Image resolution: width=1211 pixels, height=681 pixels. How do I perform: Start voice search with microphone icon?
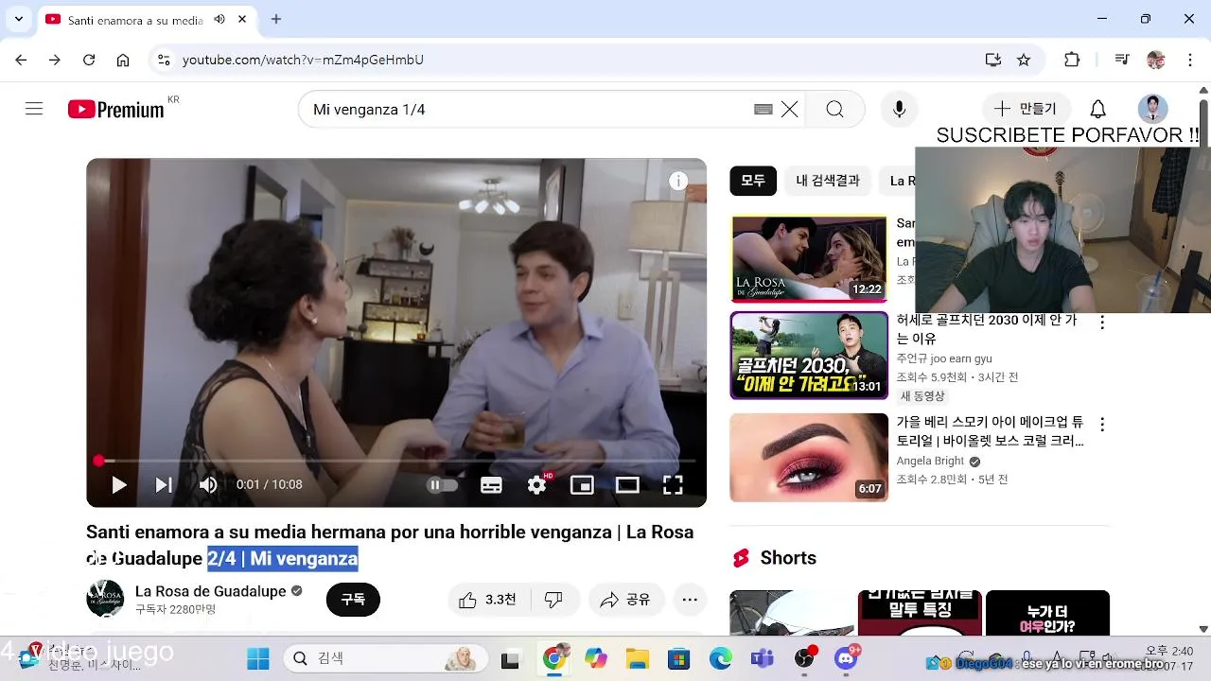click(x=900, y=110)
